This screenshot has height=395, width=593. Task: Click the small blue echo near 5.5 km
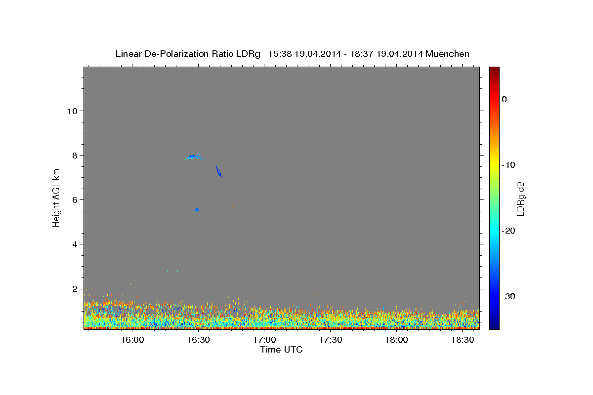(x=197, y=209)
